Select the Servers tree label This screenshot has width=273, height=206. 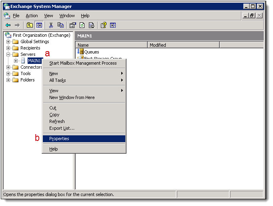coord(28,54)
